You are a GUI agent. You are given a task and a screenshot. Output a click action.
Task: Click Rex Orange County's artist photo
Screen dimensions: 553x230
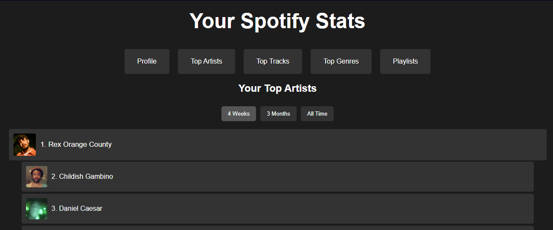pos(25,145)
